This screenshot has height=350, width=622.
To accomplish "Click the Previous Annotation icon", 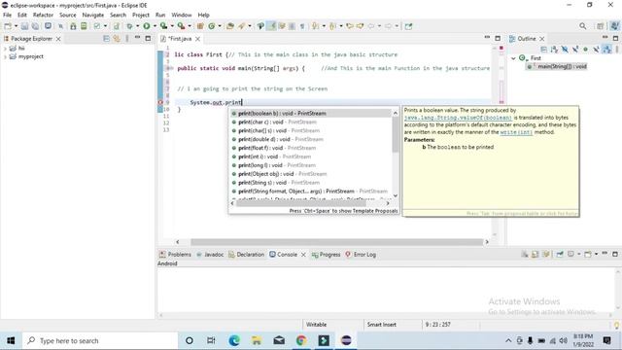I will (332, 26).
